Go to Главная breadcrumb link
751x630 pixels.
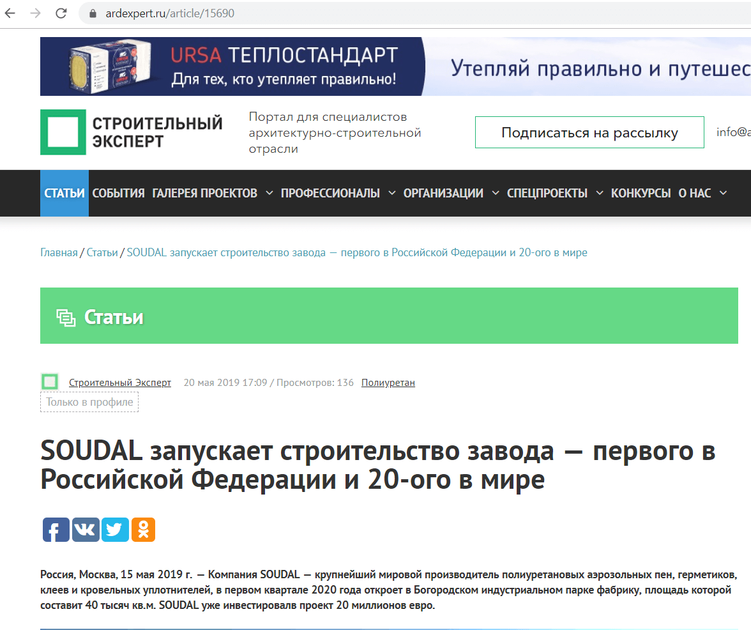[59, 252]
